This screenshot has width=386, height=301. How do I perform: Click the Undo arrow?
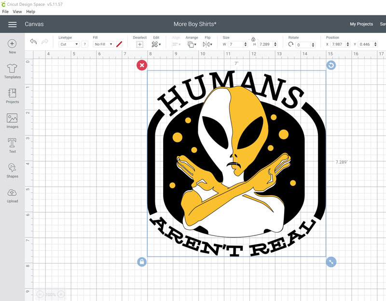pyautogui.click(x=33, y=41)
